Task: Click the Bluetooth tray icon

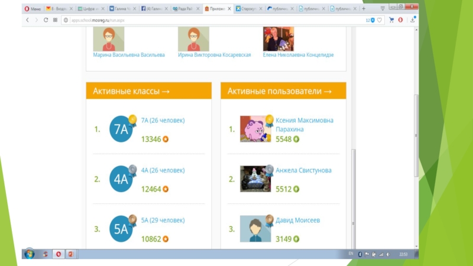Action: pos(360,255)
